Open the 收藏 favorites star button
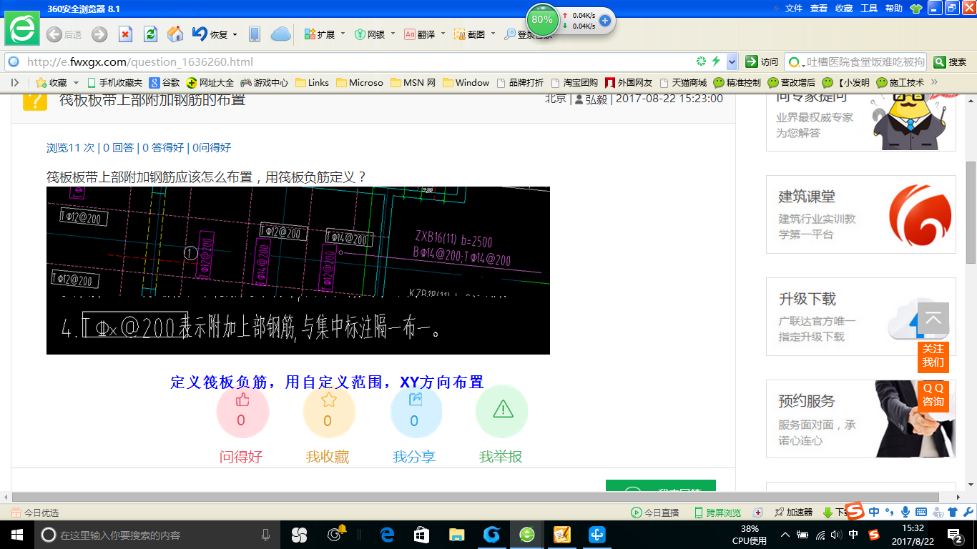The width and height of the screenshot is (977, 549). click(51, 82)
